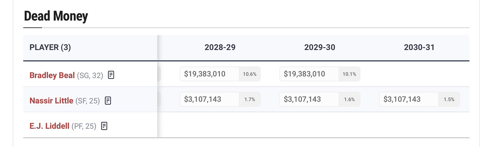Viewport: 480px width, 147px height.
Task: Select Beal's 10.6% cap percentage badge
Action: pyautogui.click(x=249, y=74)
